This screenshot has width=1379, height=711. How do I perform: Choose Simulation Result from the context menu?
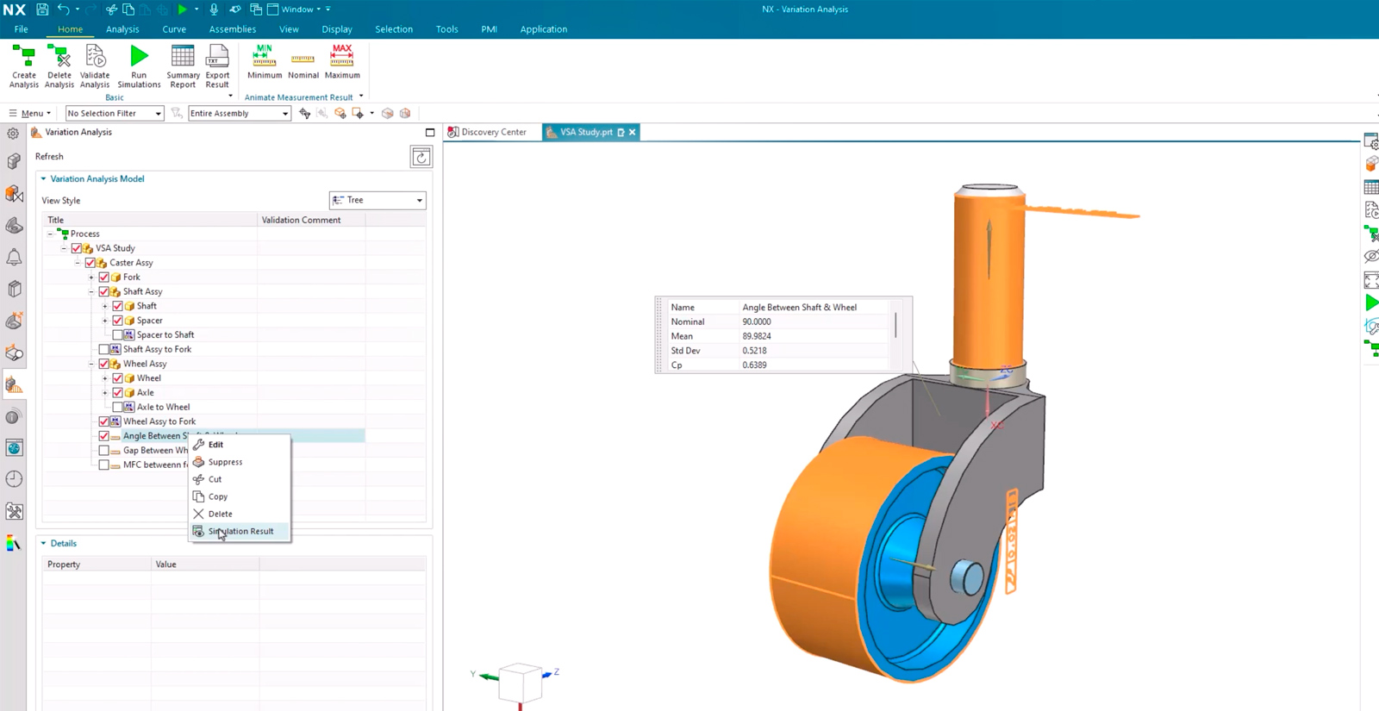pyautogui.click(x=240, y=532)
